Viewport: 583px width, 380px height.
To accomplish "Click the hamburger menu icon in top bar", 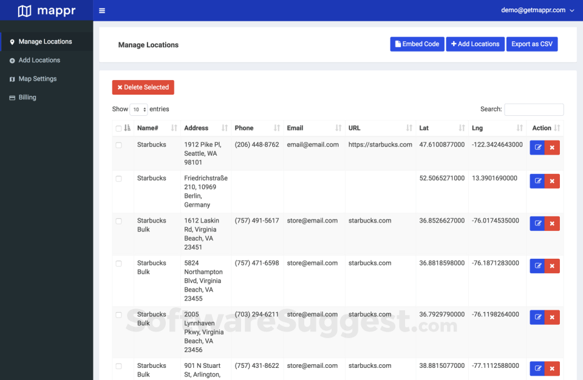I will pyautogui.click(x=102, y=10).
